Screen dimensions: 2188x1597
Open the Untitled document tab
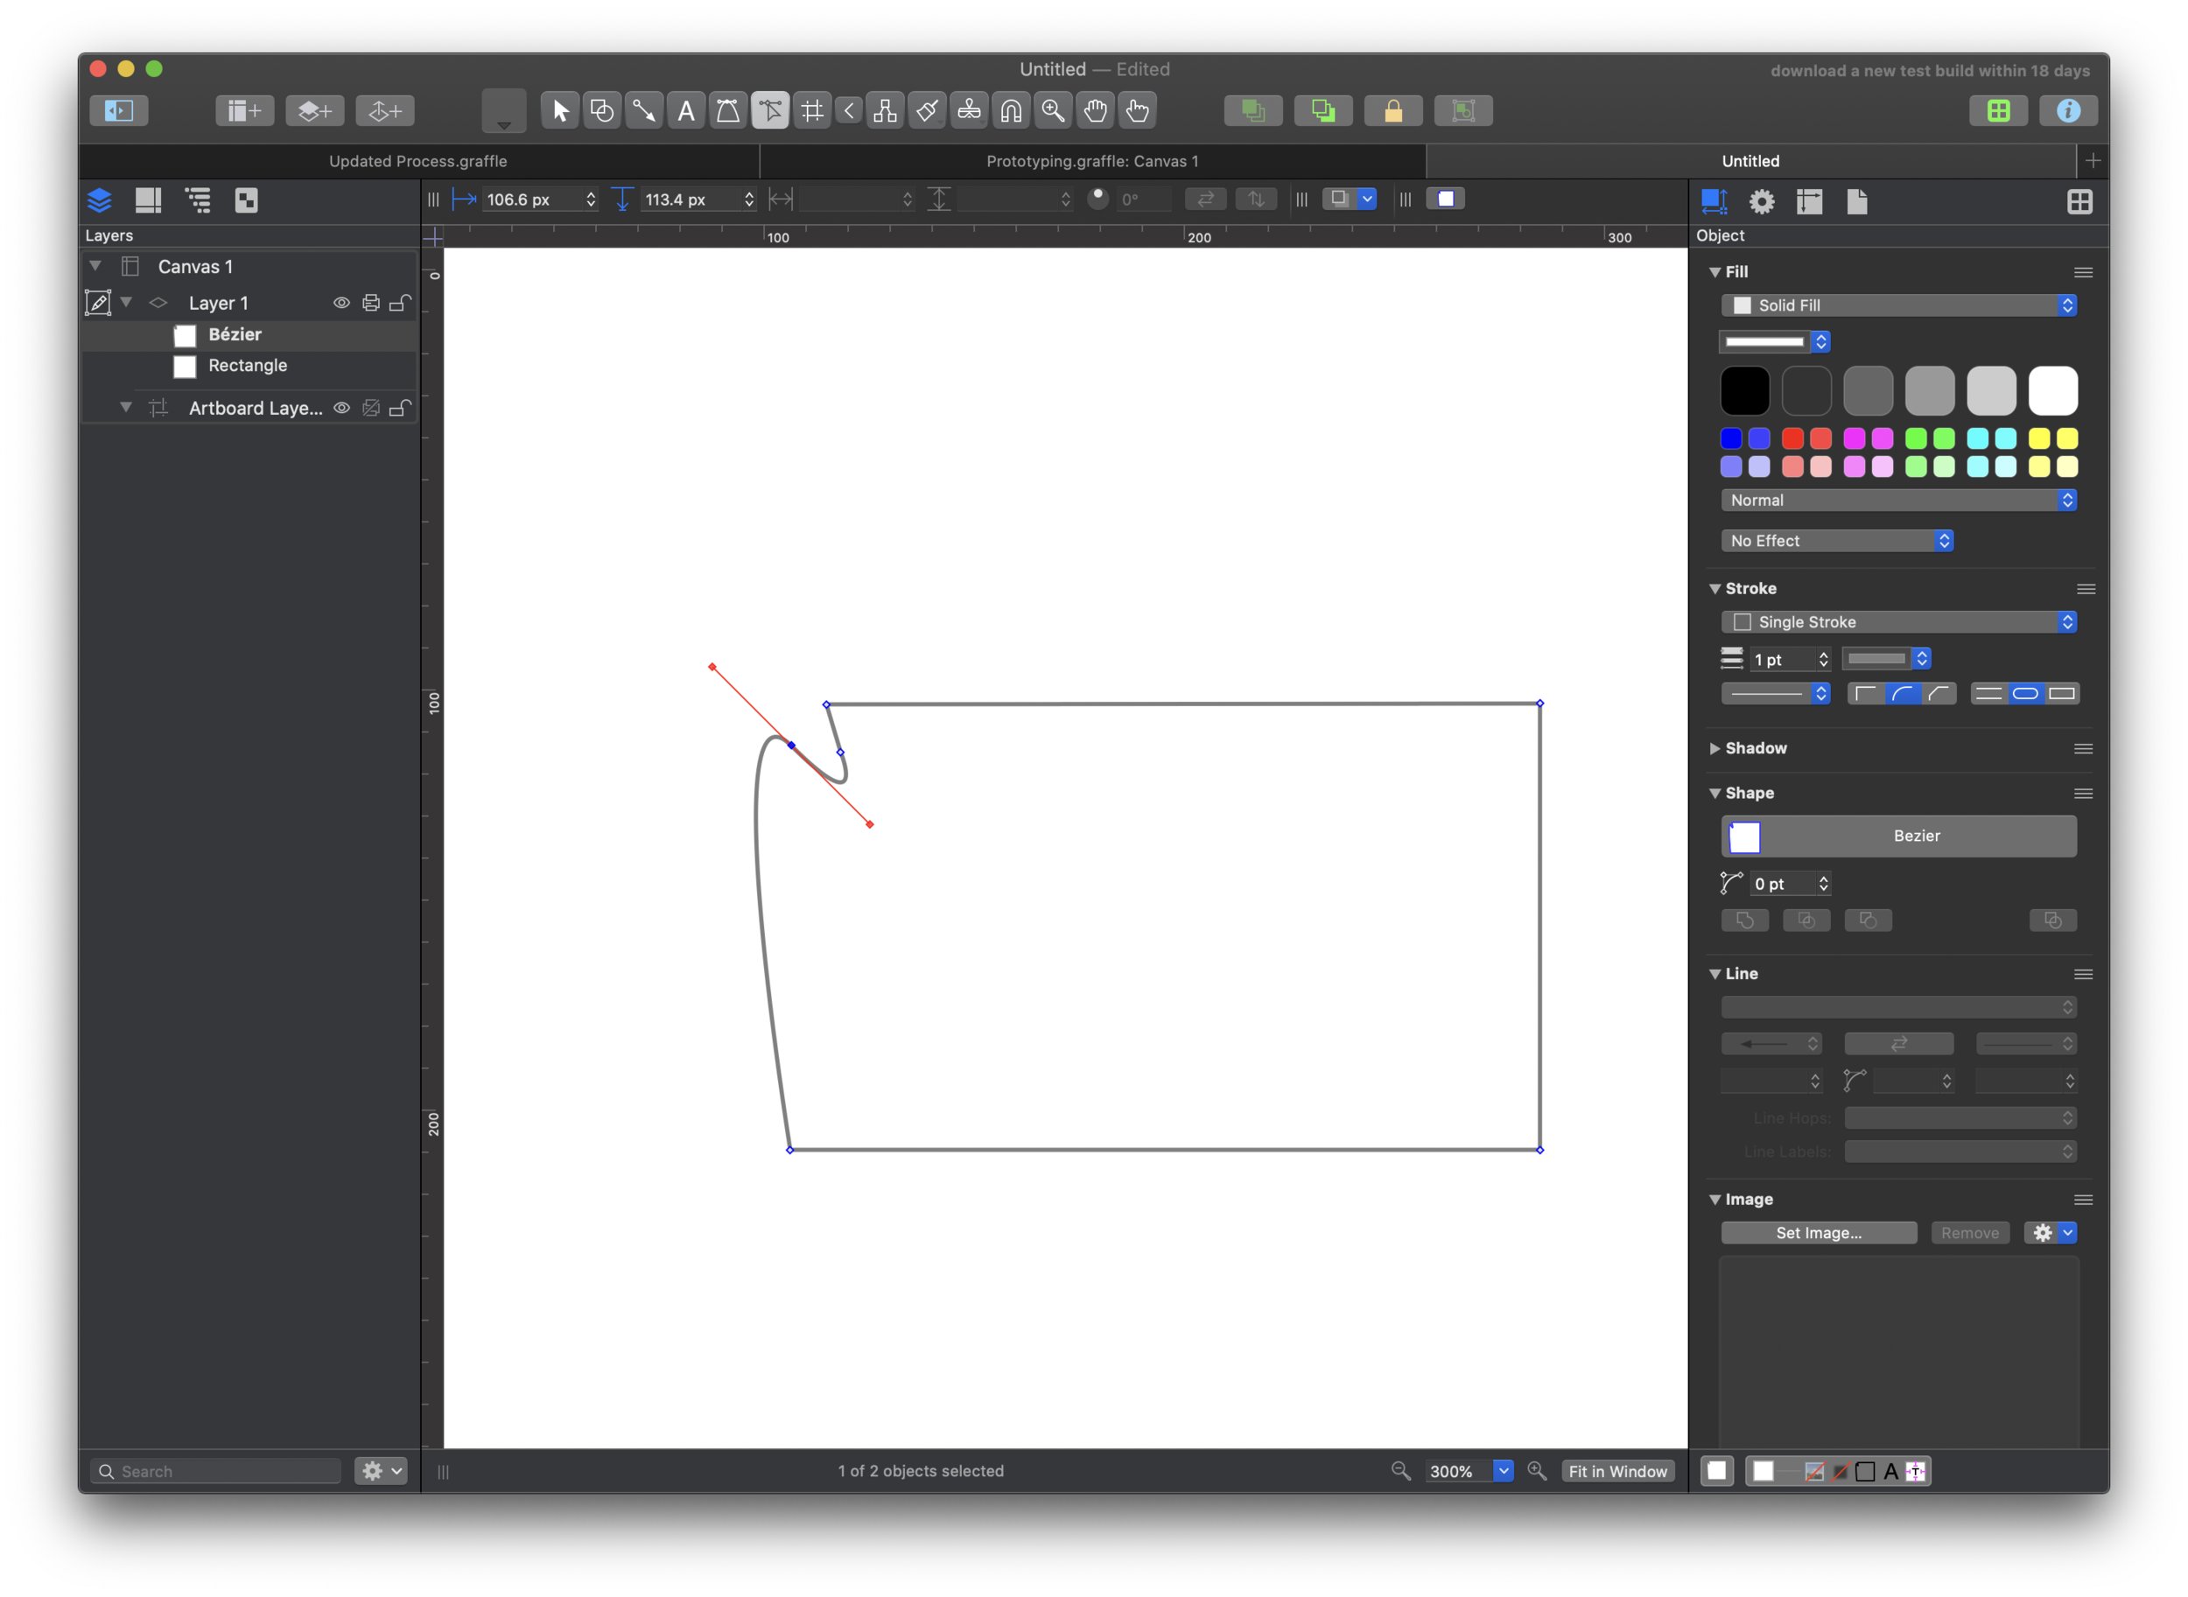click(x=1750, y=160)
